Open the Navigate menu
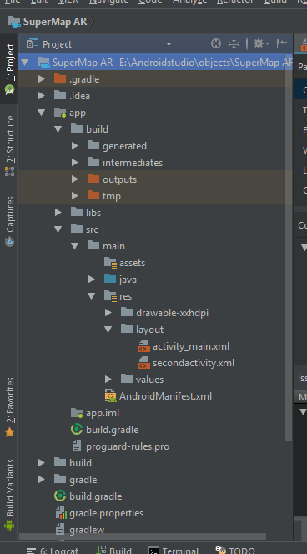 (108, 2)
